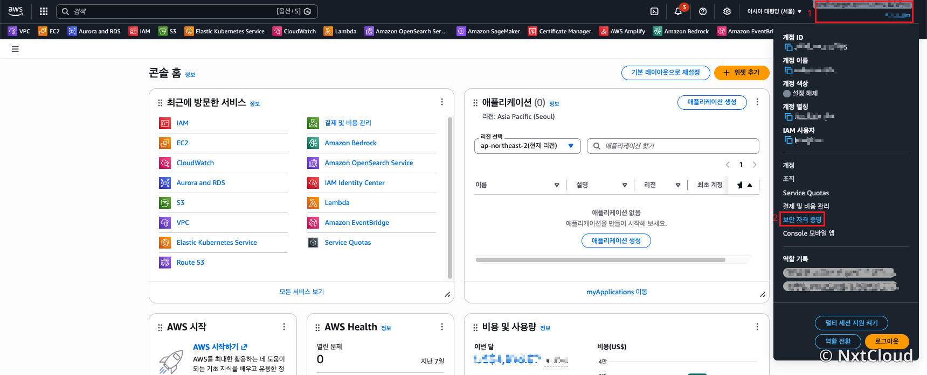Open Elastic Kubernetes Service favorites shortcut

click(x=225, y=31)
